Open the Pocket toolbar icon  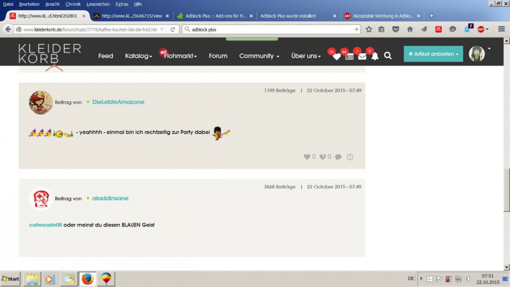pos(396,29)
